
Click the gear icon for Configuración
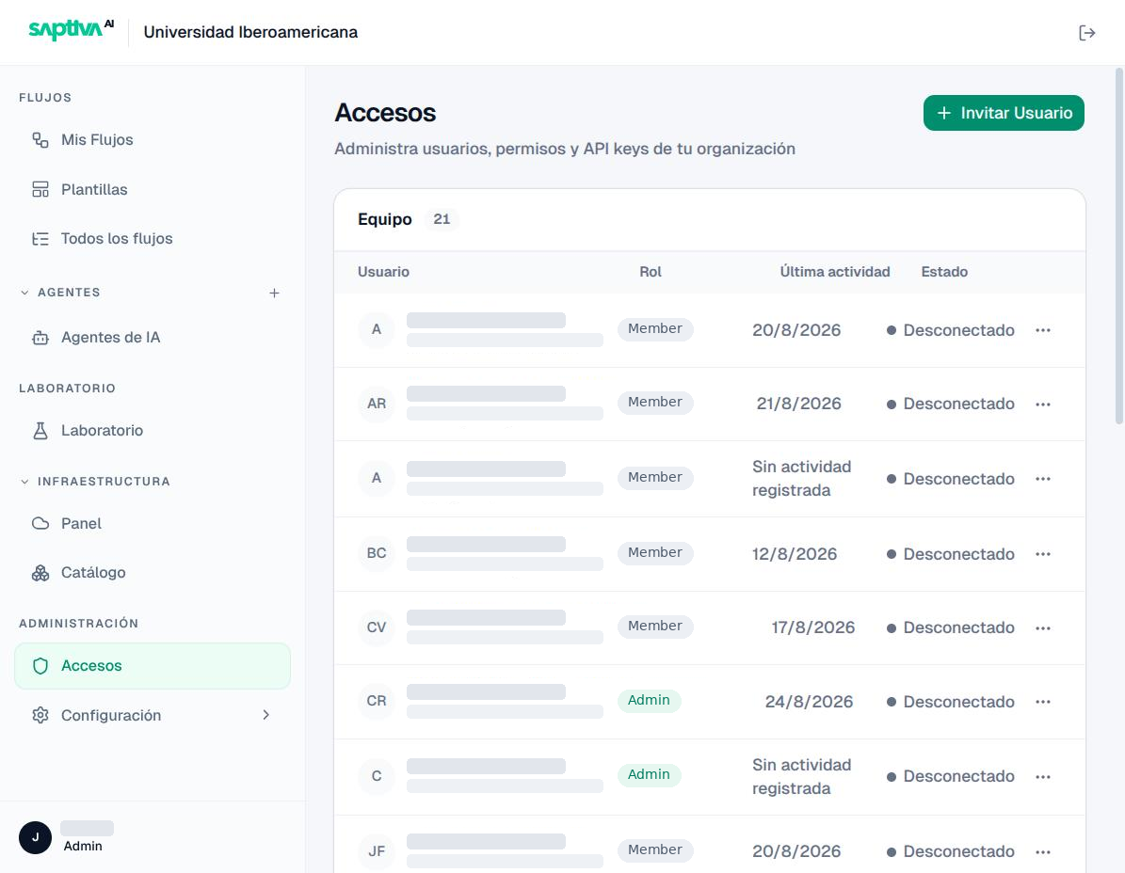[40, 715]
